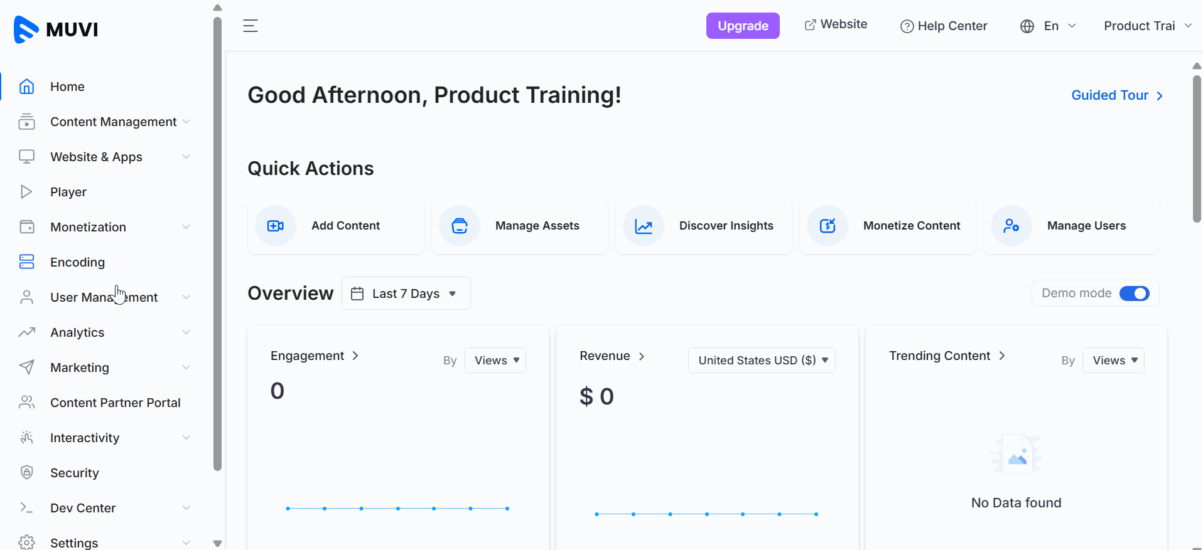Click the User Management person icon
This screenshot has width=1203, height=550.
26,297
